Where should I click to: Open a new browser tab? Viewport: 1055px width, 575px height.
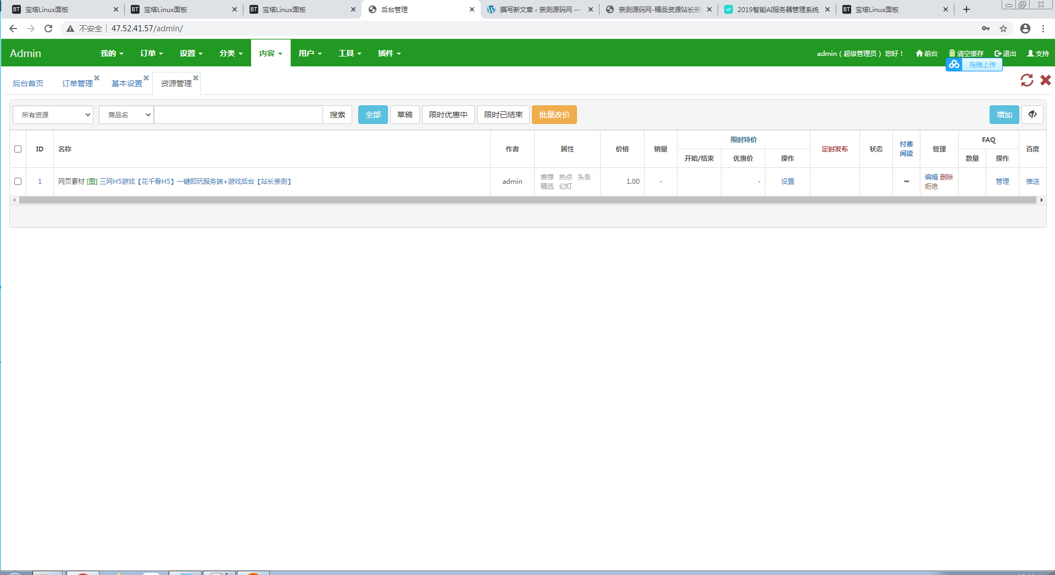[967, 9]
